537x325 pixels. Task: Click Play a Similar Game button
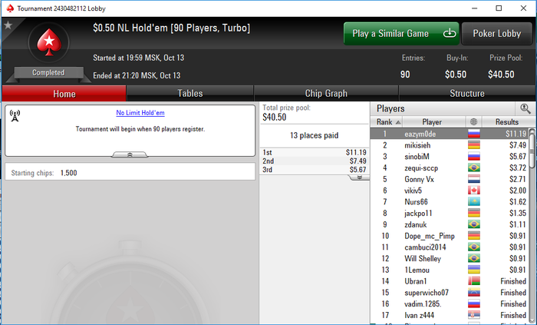(401, 34)
